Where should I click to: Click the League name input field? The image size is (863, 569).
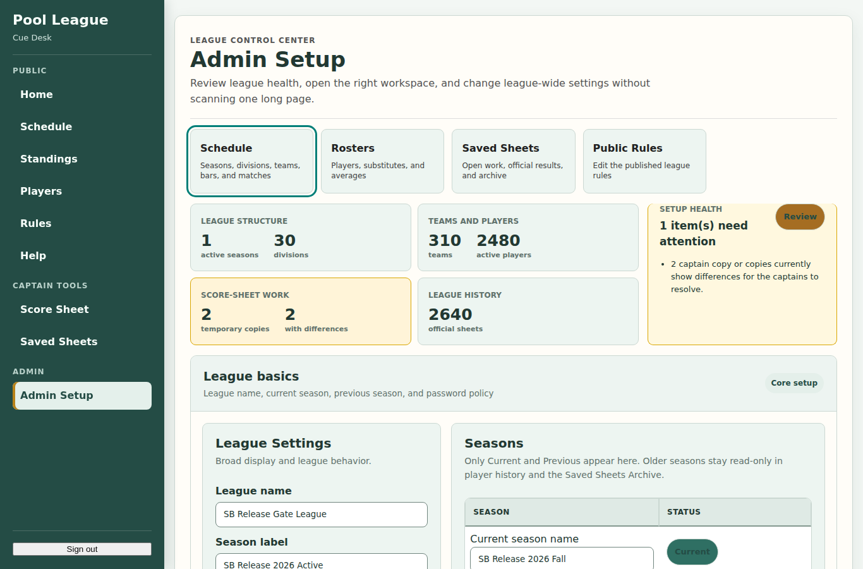click(x=322, y=514)
